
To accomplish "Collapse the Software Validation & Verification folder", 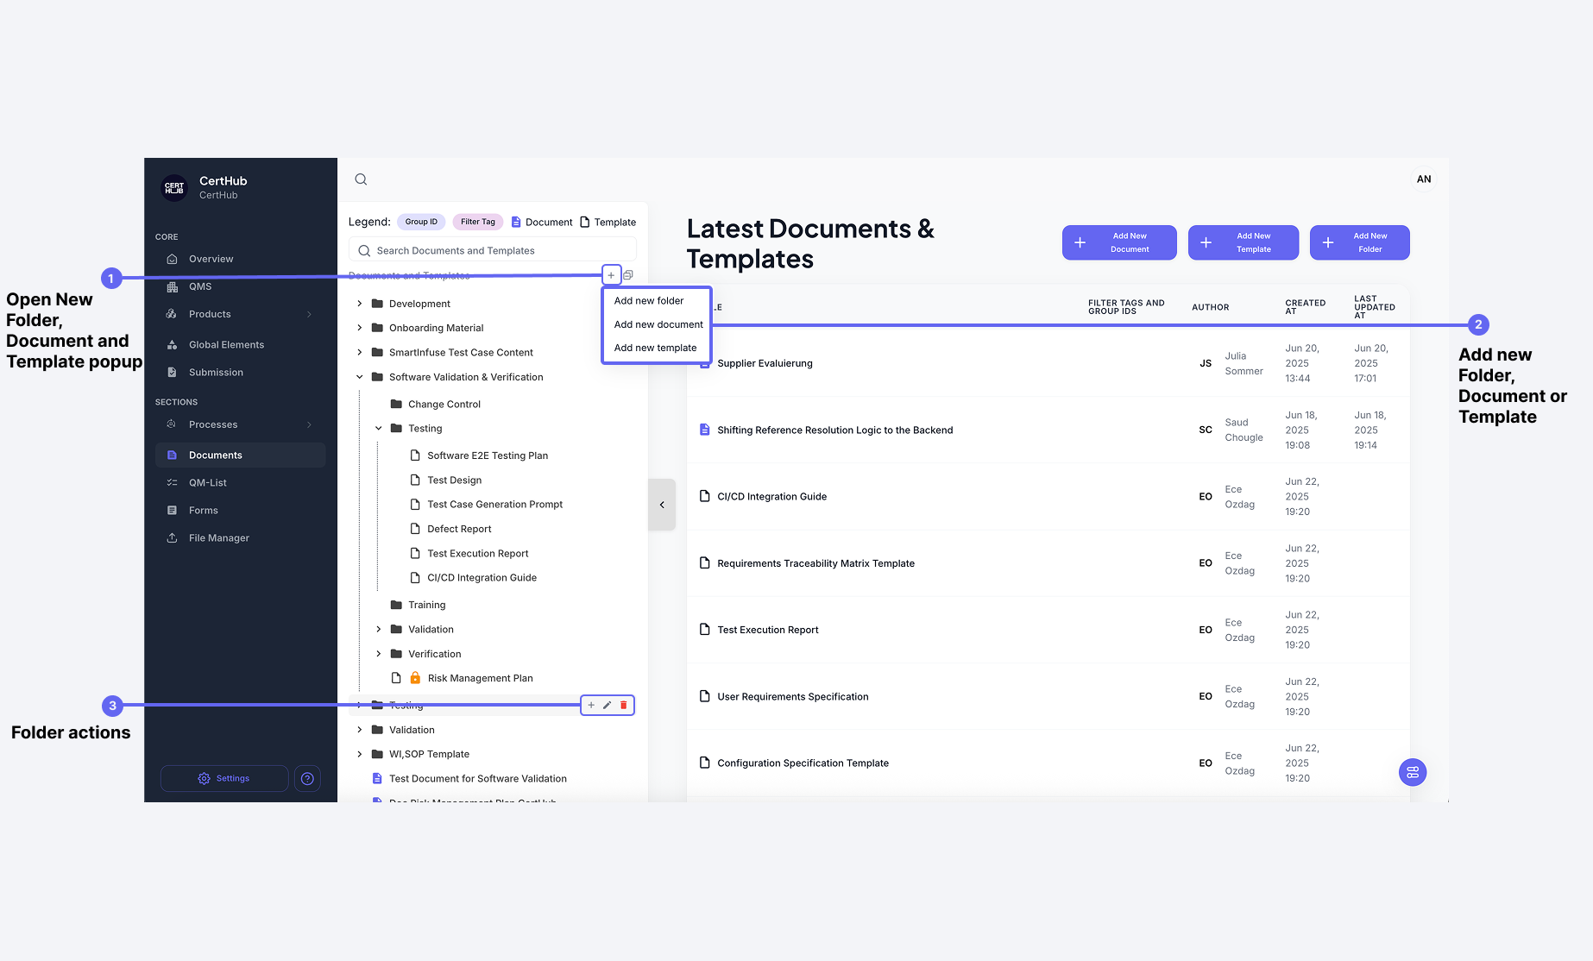I will point(360,377).
